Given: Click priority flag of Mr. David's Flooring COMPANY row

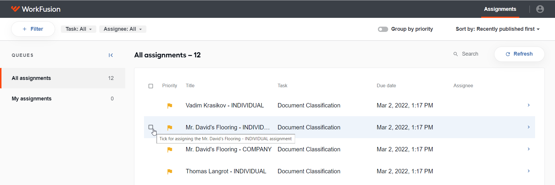Looking at the screenshot, I should point(169,150).
